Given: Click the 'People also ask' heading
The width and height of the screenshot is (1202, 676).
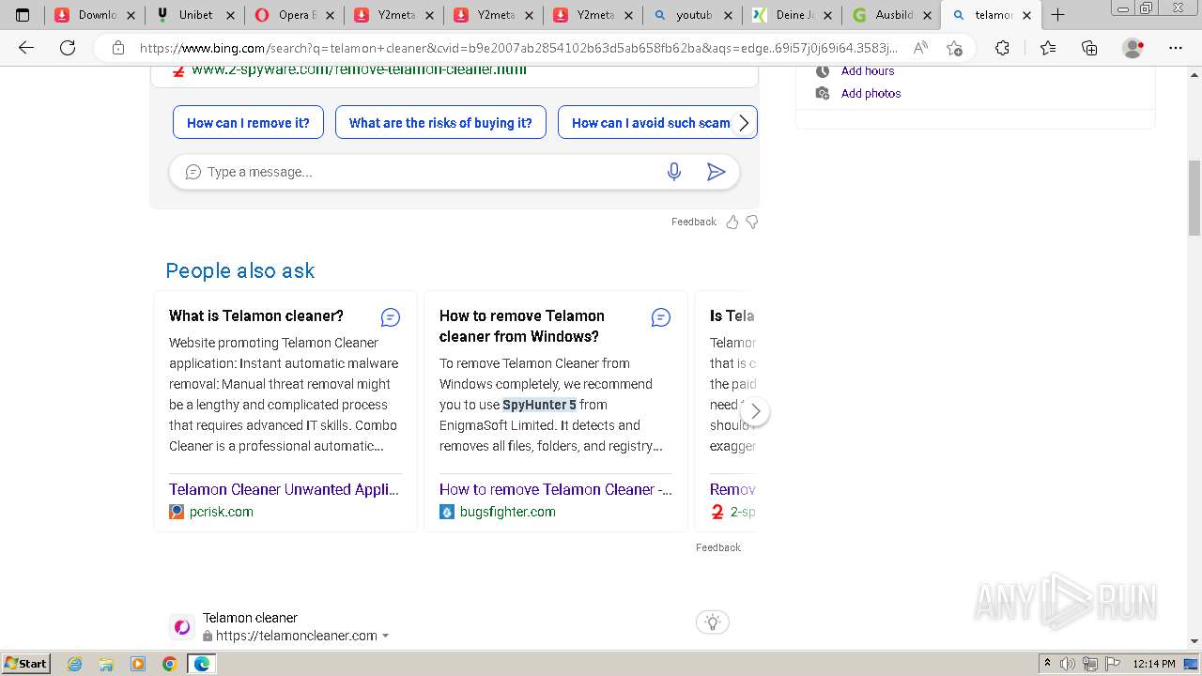Looking at the screenshot, I should coord(240,270).
